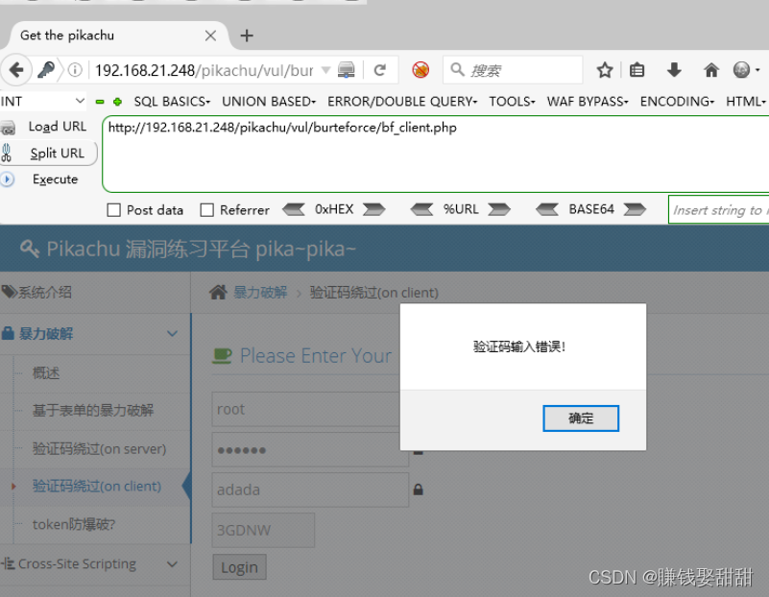Click 确定 in the alert dialog
Screen dimensions: 769x597
[x=581, y=418]
